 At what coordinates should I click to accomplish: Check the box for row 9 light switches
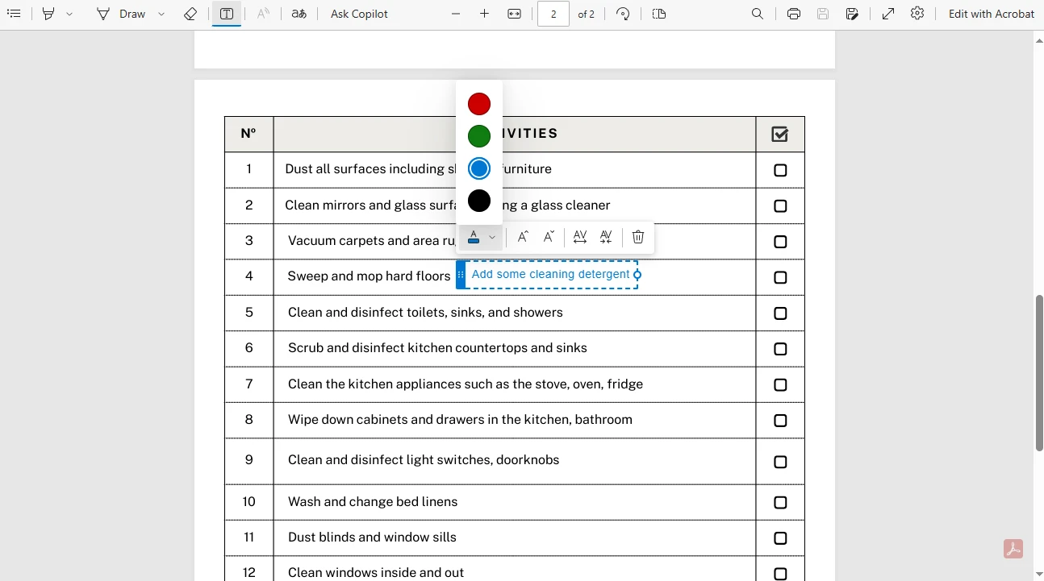point(780,462)
